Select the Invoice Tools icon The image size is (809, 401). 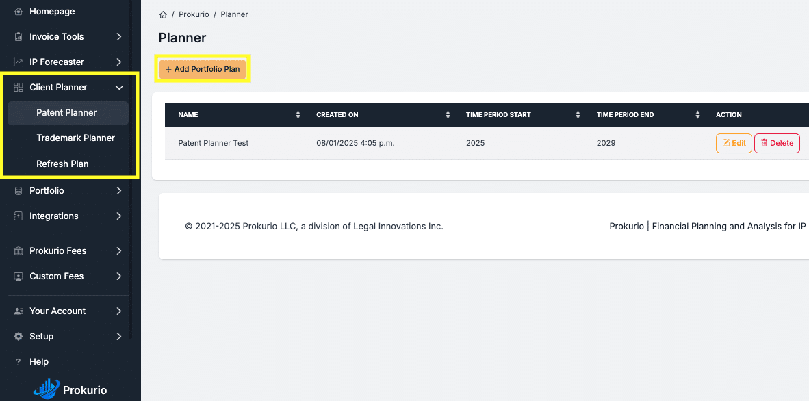16,36
